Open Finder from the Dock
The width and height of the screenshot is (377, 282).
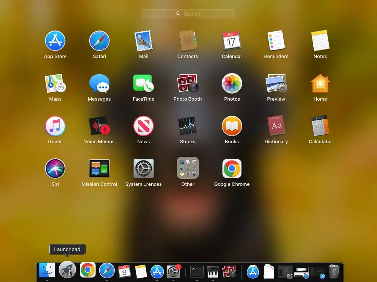tap(47, 270)
